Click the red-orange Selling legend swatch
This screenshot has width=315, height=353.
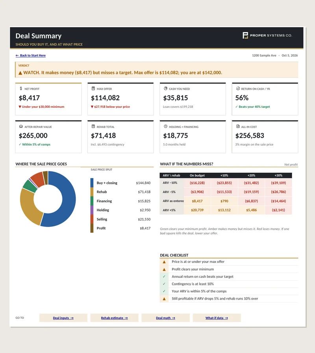92,219
